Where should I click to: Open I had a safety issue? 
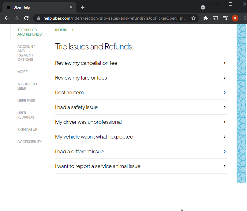77,107
